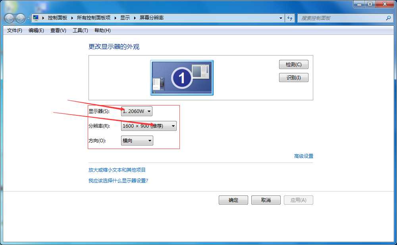Click the refresh icon in address bar

pos(289,18)
